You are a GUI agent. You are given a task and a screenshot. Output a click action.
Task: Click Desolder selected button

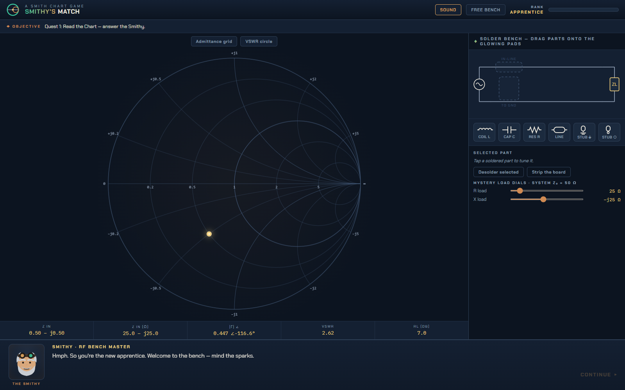coord(498,172)
